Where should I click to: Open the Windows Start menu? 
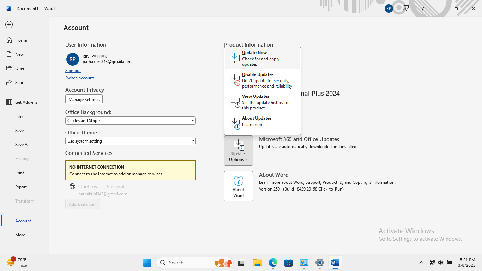[147, 263]
